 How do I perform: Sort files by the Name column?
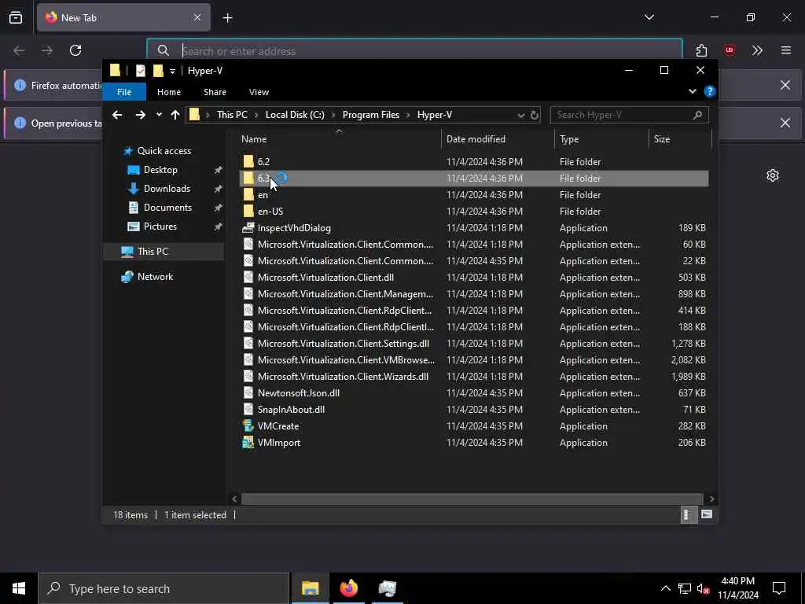(x=339, y=139)
